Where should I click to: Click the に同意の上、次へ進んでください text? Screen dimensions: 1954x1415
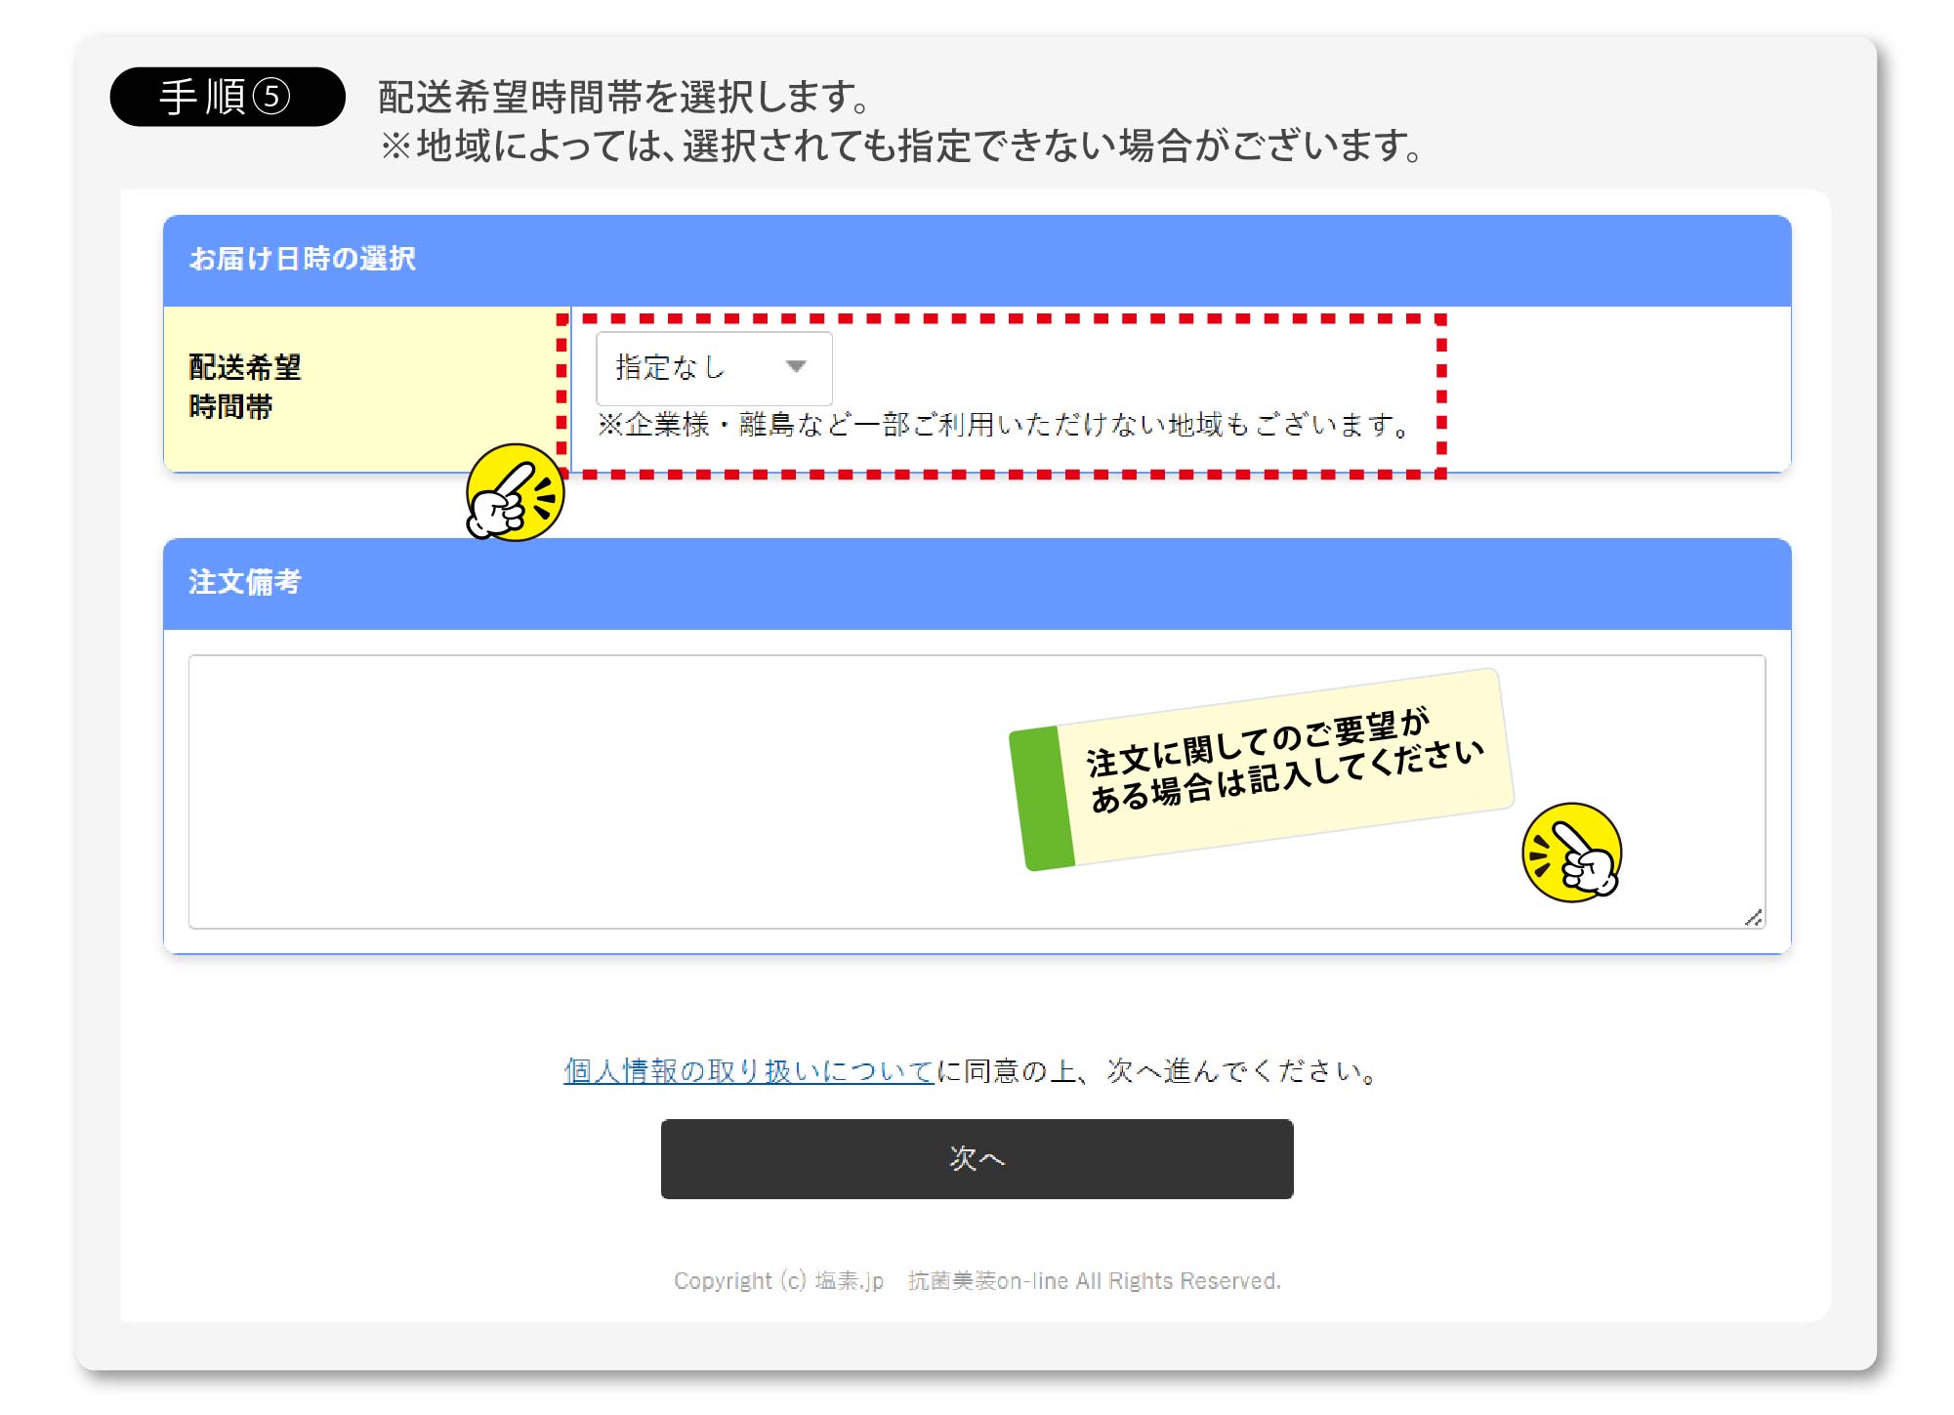point(1158,1071)
